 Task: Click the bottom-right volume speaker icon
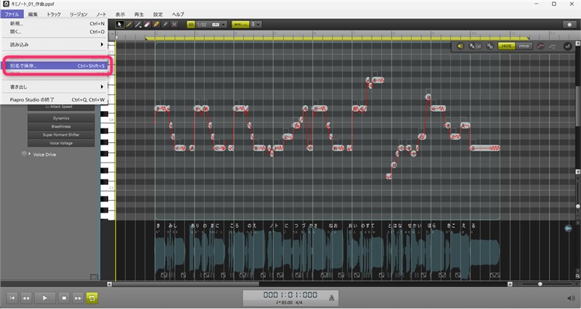tap(571, 298)
